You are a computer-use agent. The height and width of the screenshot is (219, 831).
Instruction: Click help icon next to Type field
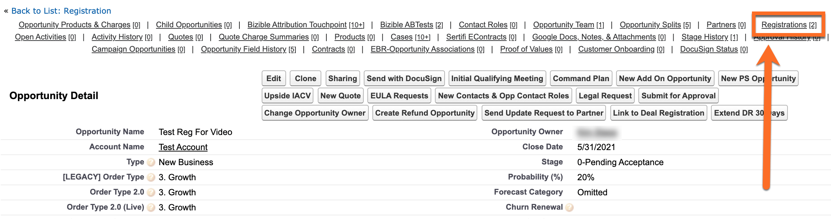(x=151, y=162)
